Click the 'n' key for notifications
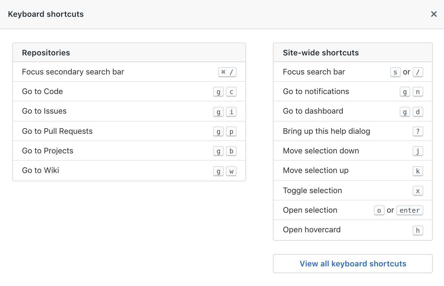 418,92
